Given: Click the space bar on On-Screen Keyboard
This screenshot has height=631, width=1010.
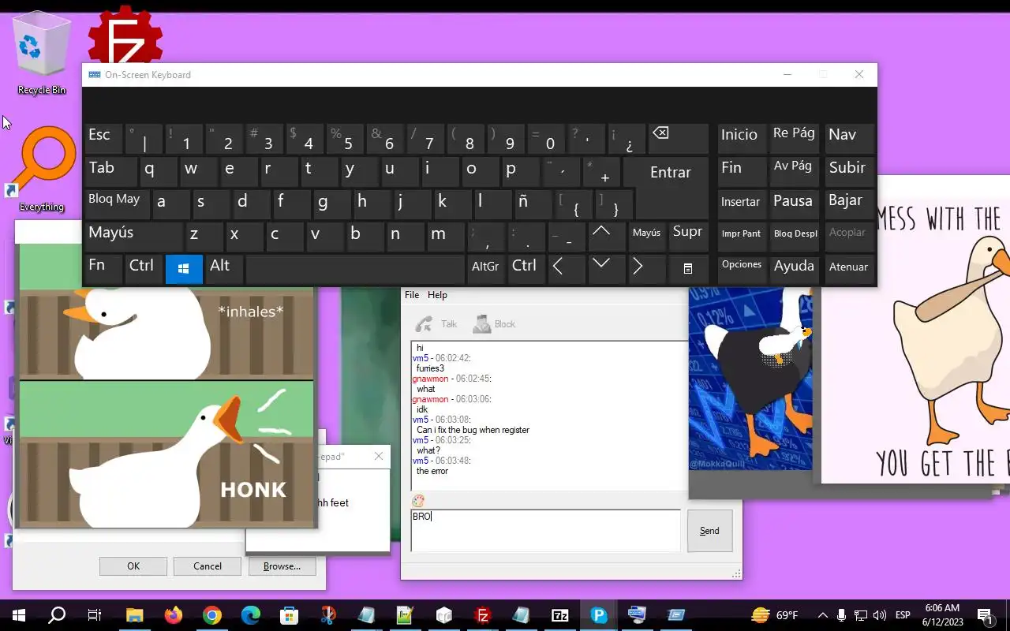Looking at the screenshot, I should click(355, 268).
